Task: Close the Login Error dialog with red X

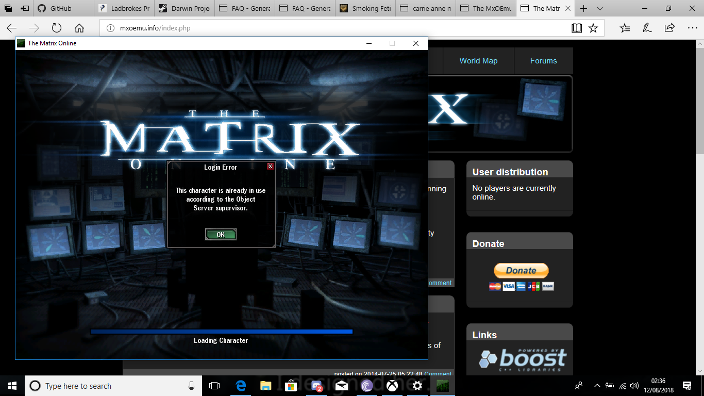Action: (x=270, y=167)
